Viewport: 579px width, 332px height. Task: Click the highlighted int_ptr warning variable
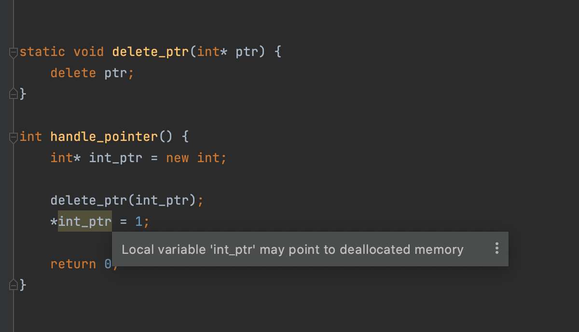pos(85,221)
